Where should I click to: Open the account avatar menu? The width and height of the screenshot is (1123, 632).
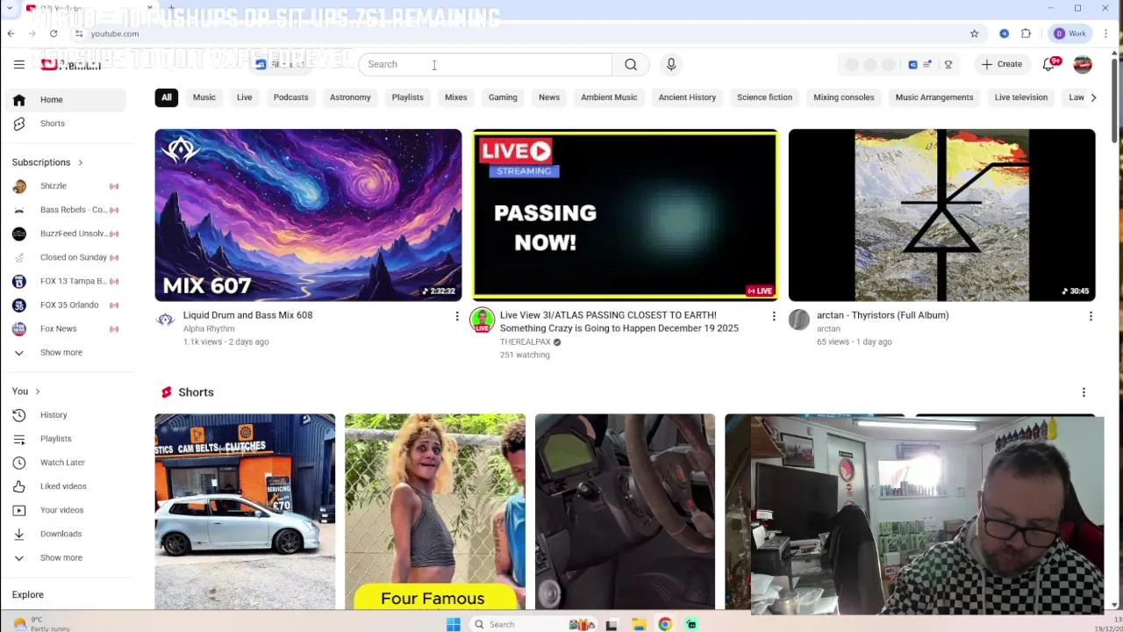(x=1083, y=64)
